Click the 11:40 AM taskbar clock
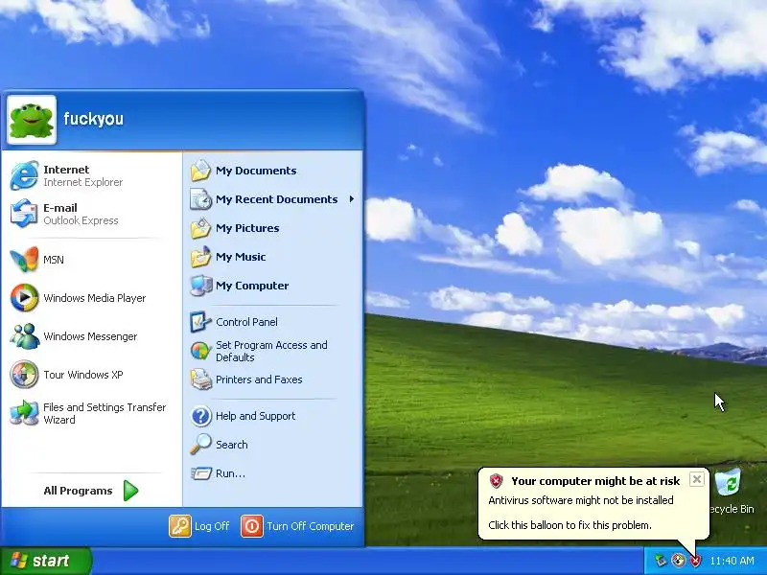 coord(732,561)
